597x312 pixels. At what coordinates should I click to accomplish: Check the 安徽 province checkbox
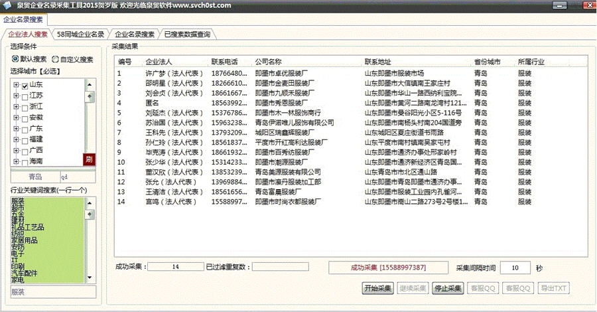25,119
